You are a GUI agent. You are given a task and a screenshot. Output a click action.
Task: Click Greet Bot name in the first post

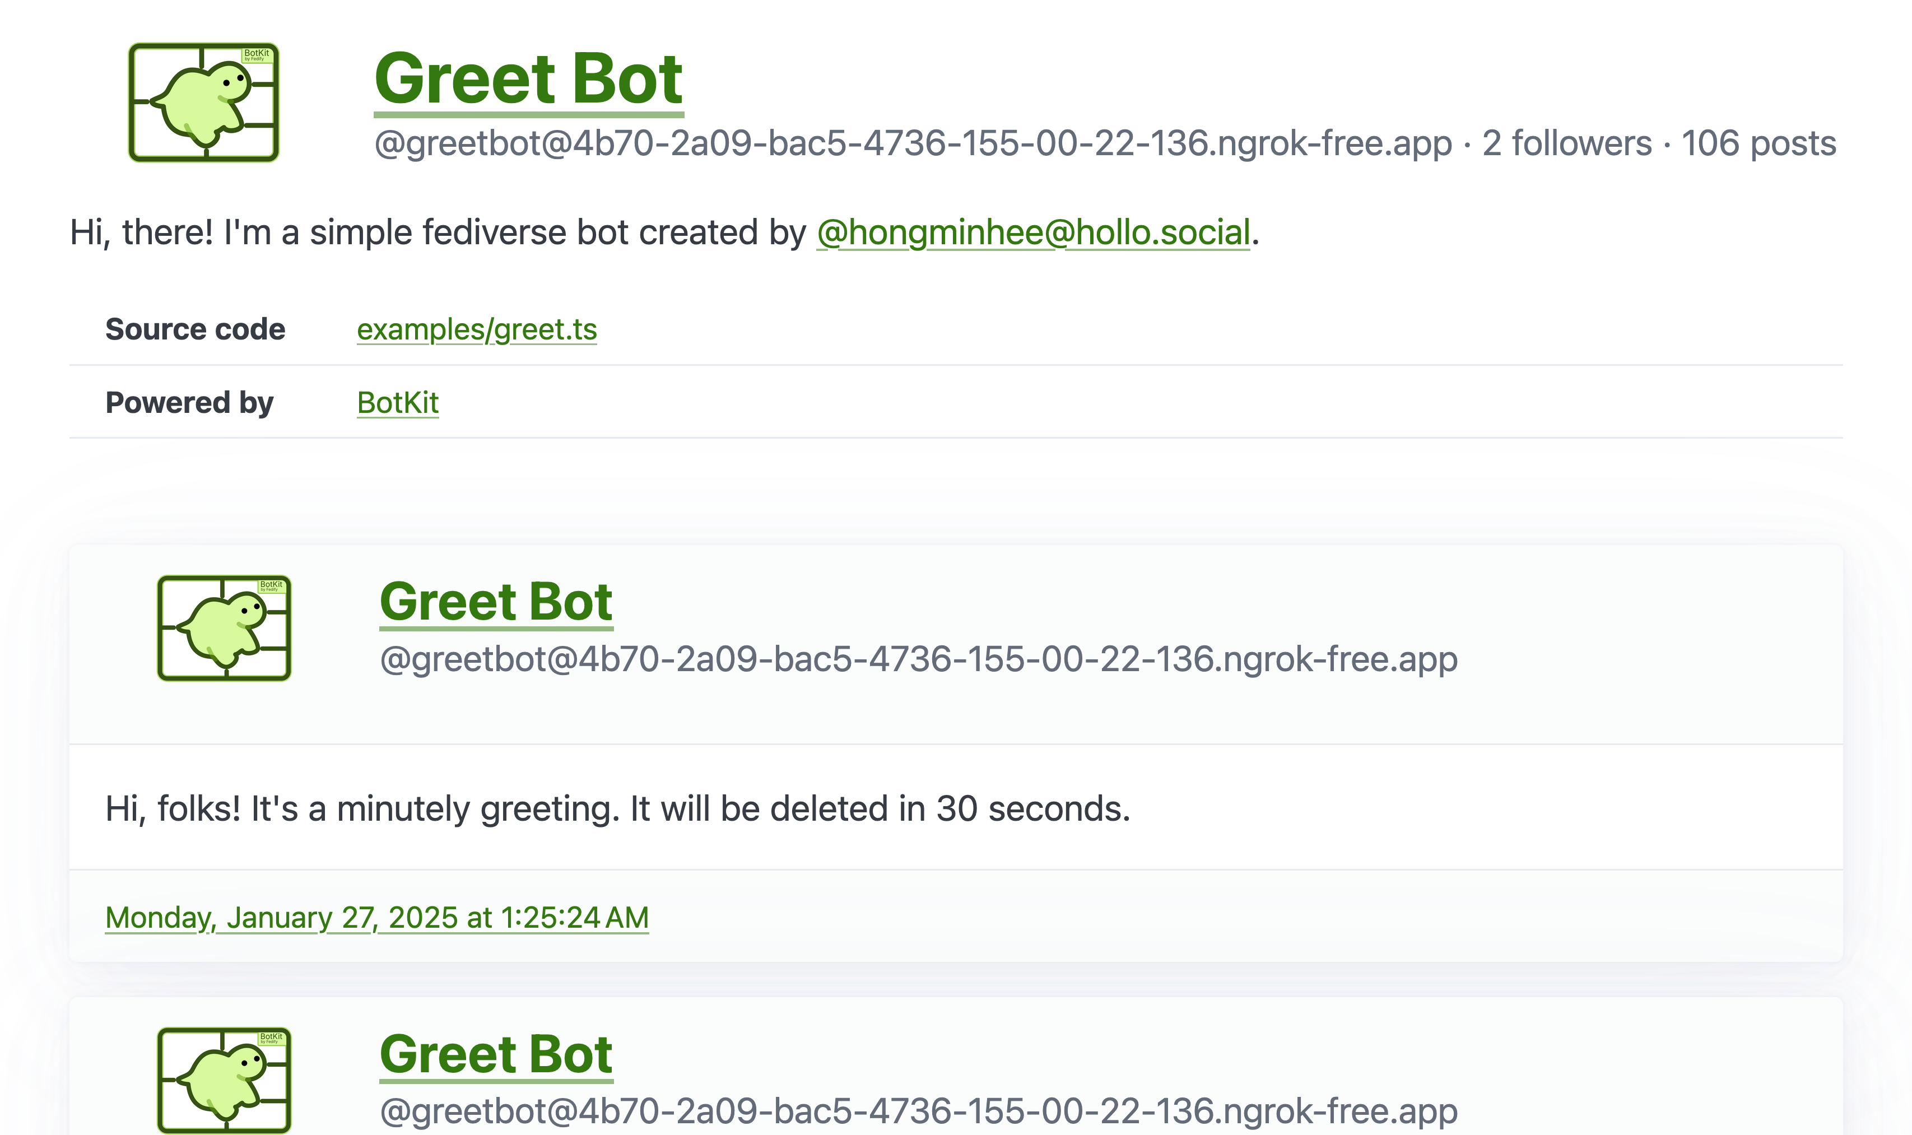[496, 602]
